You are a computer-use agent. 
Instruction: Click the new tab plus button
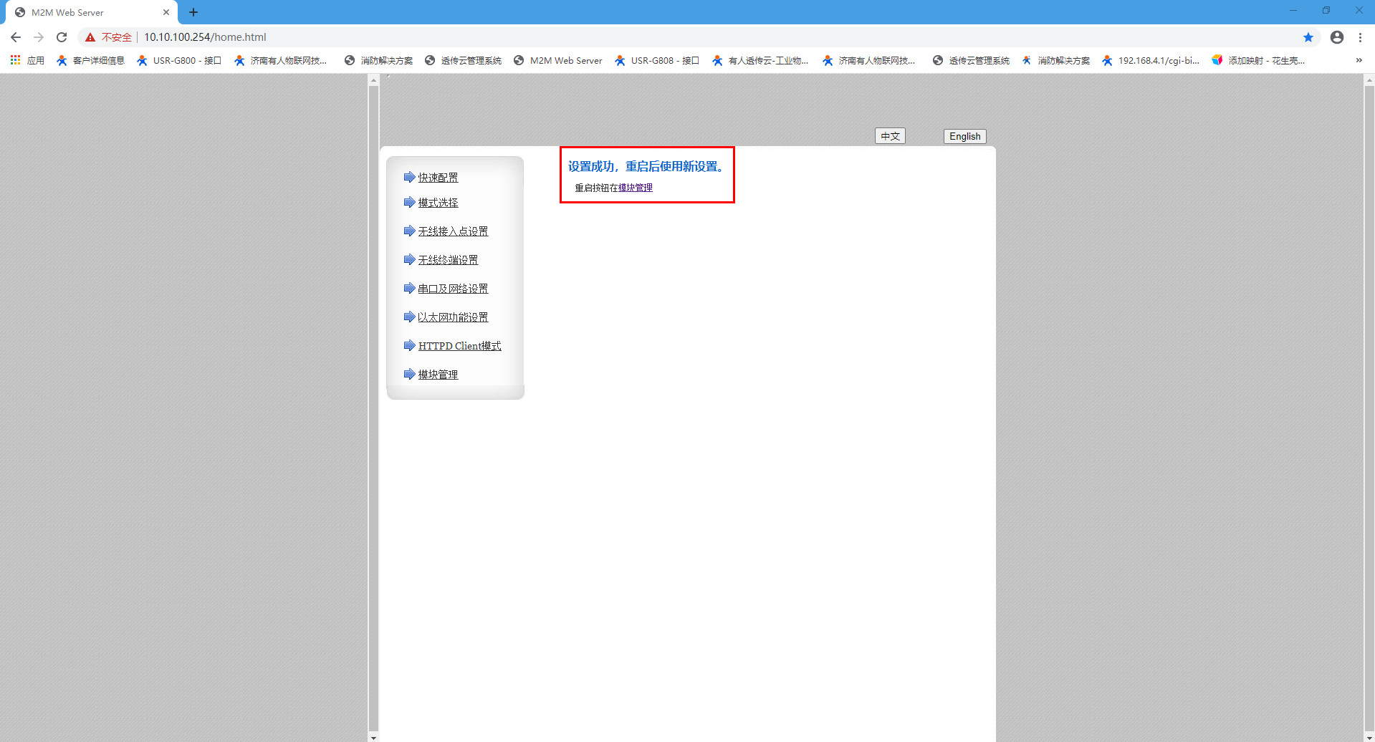[x=193, y=12]
